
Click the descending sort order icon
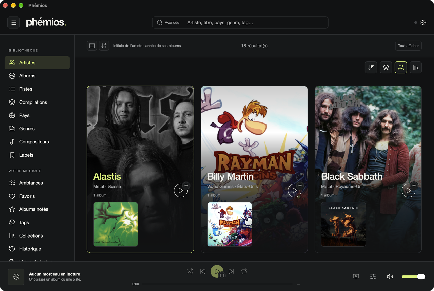(371, 68)
